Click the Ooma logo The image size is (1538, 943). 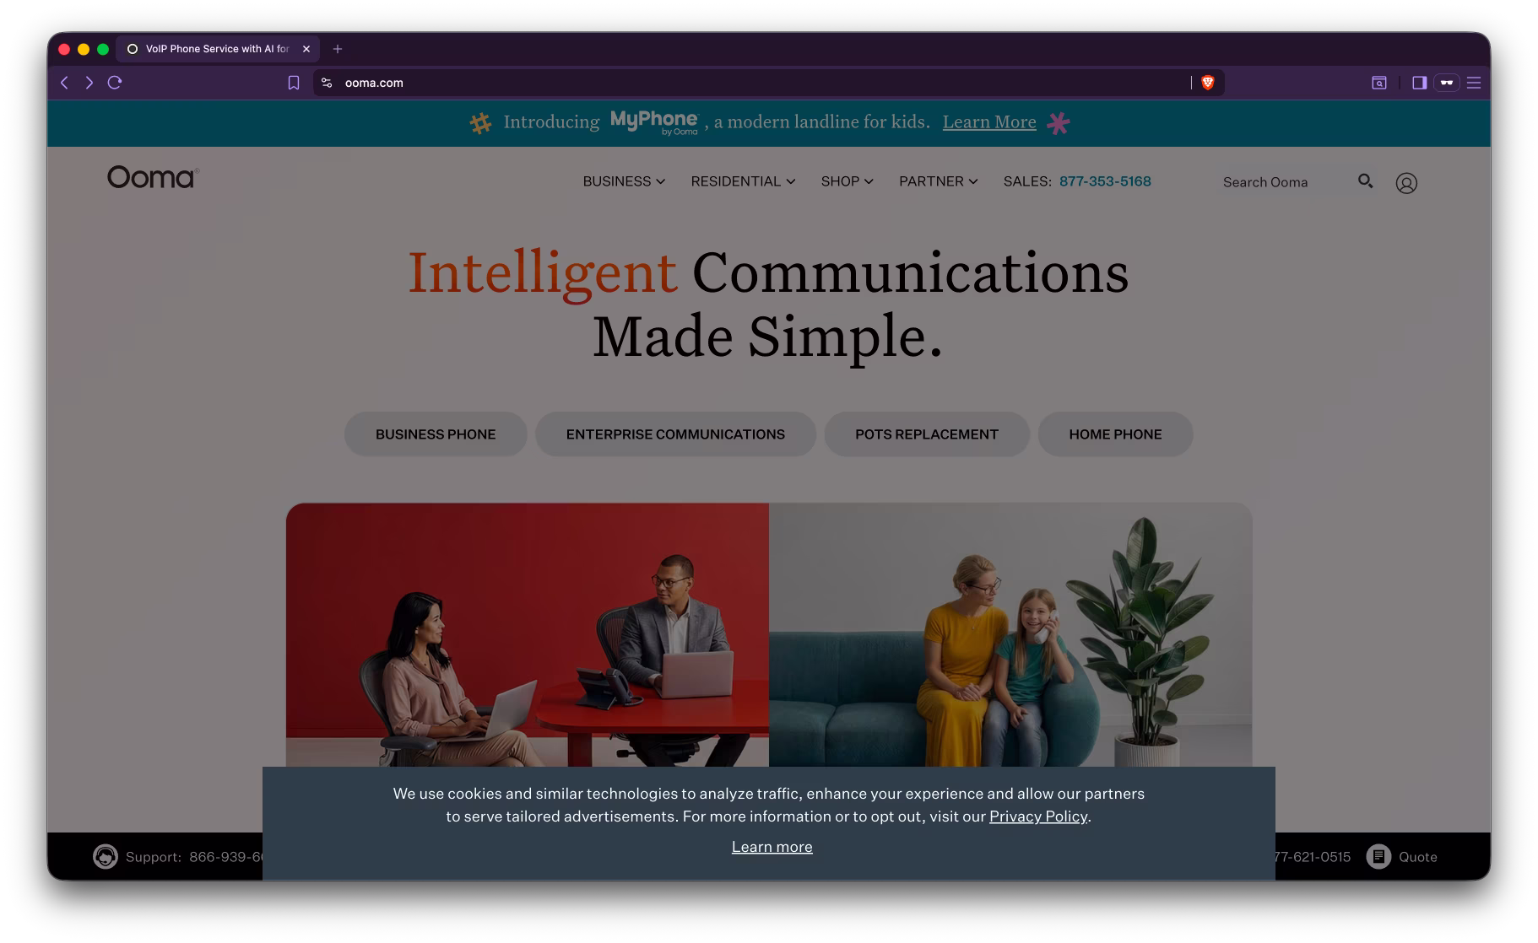click(153, 177)
